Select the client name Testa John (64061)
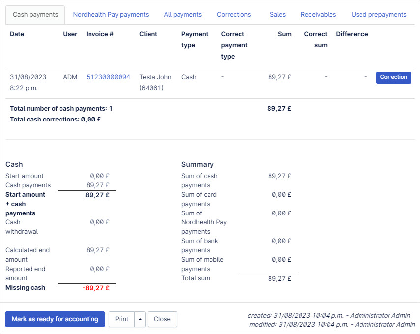Screen dimensions: 420x334 (155, 83)
